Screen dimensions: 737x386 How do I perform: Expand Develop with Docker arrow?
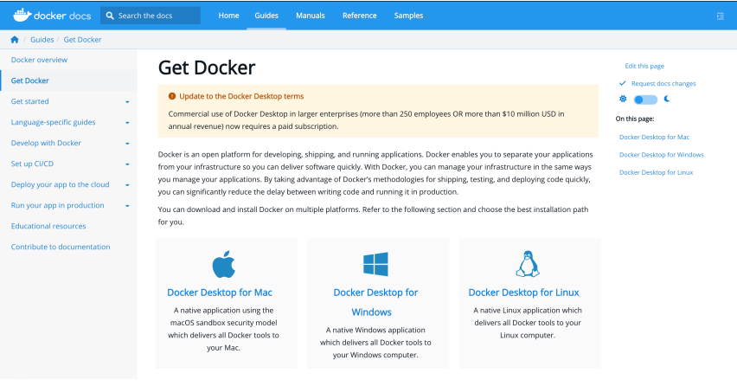(127, 144)
